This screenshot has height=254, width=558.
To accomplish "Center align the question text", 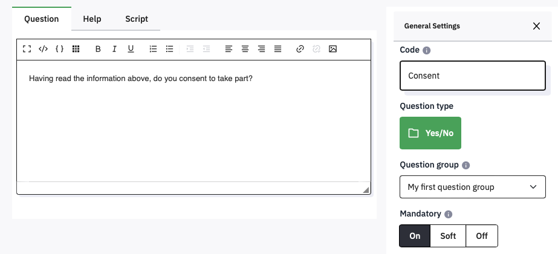I will (x=245, y=49).
